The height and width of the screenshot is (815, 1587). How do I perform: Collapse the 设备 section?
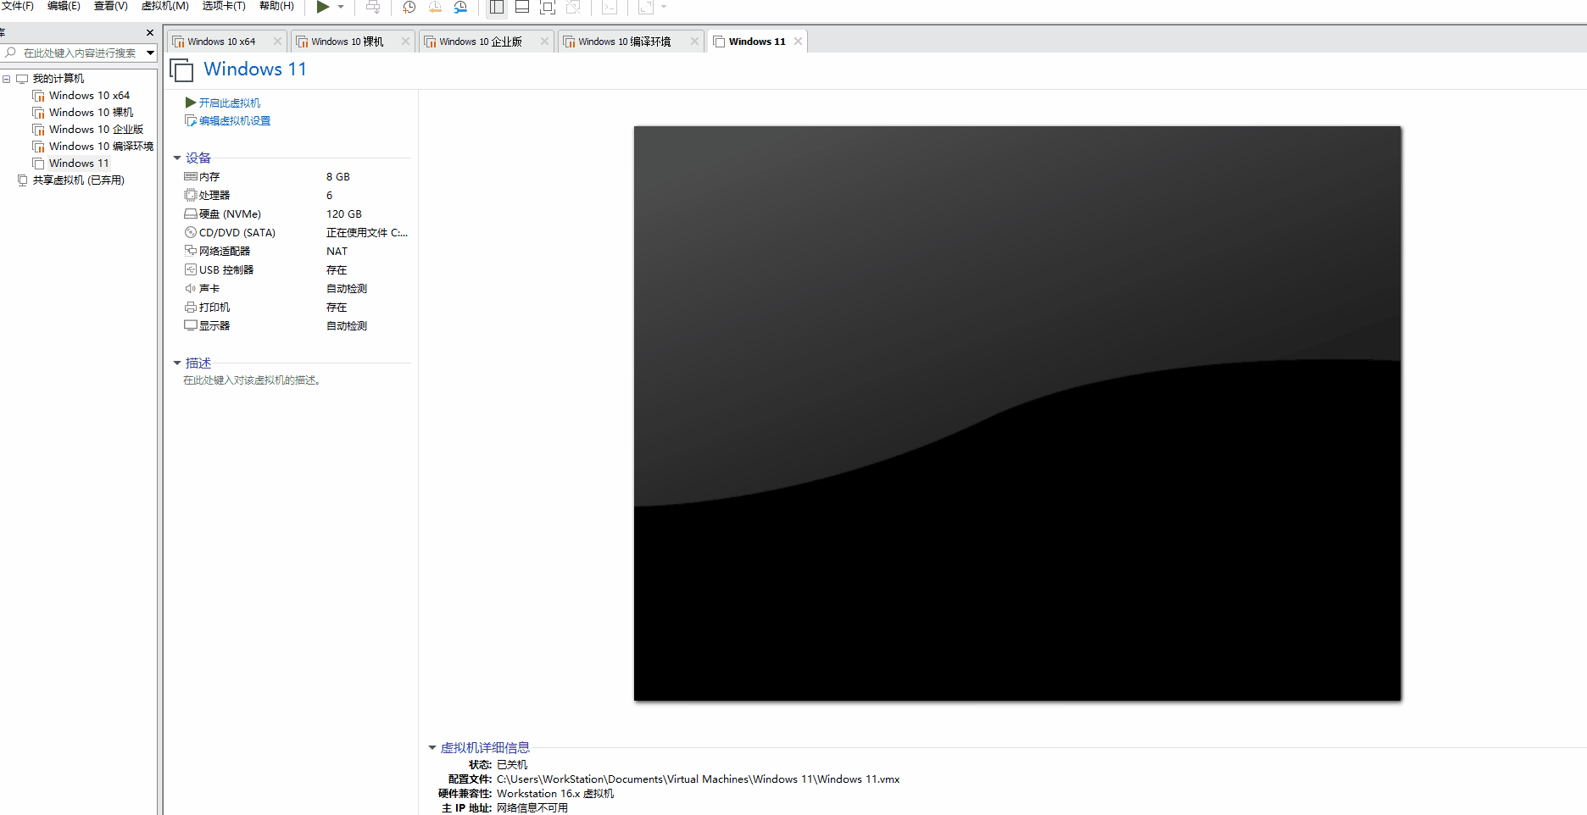[177, 158]
